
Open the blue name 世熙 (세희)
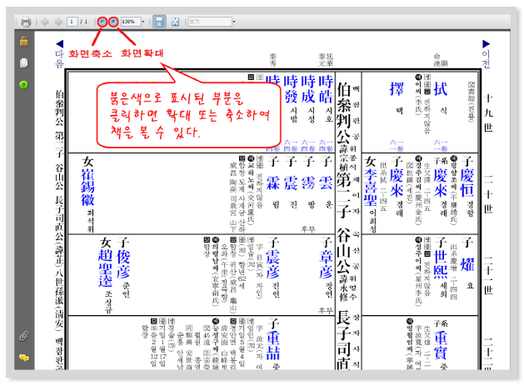[441, 264]
